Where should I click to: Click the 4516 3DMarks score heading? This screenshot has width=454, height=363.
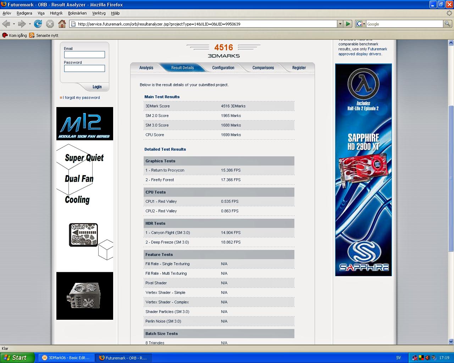pos(223,51)
